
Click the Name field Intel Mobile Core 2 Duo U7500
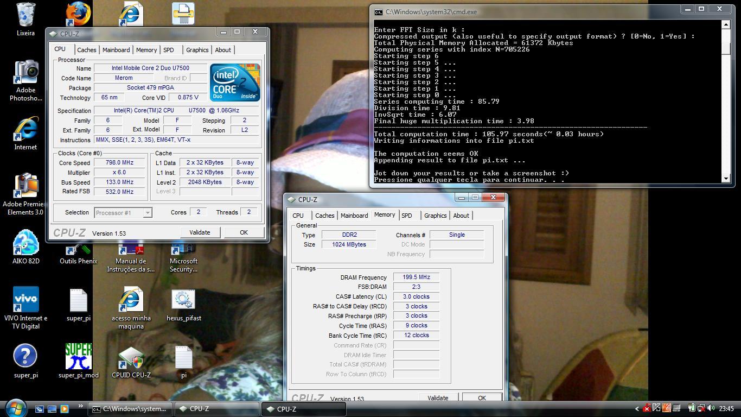[x=150, y=68]
